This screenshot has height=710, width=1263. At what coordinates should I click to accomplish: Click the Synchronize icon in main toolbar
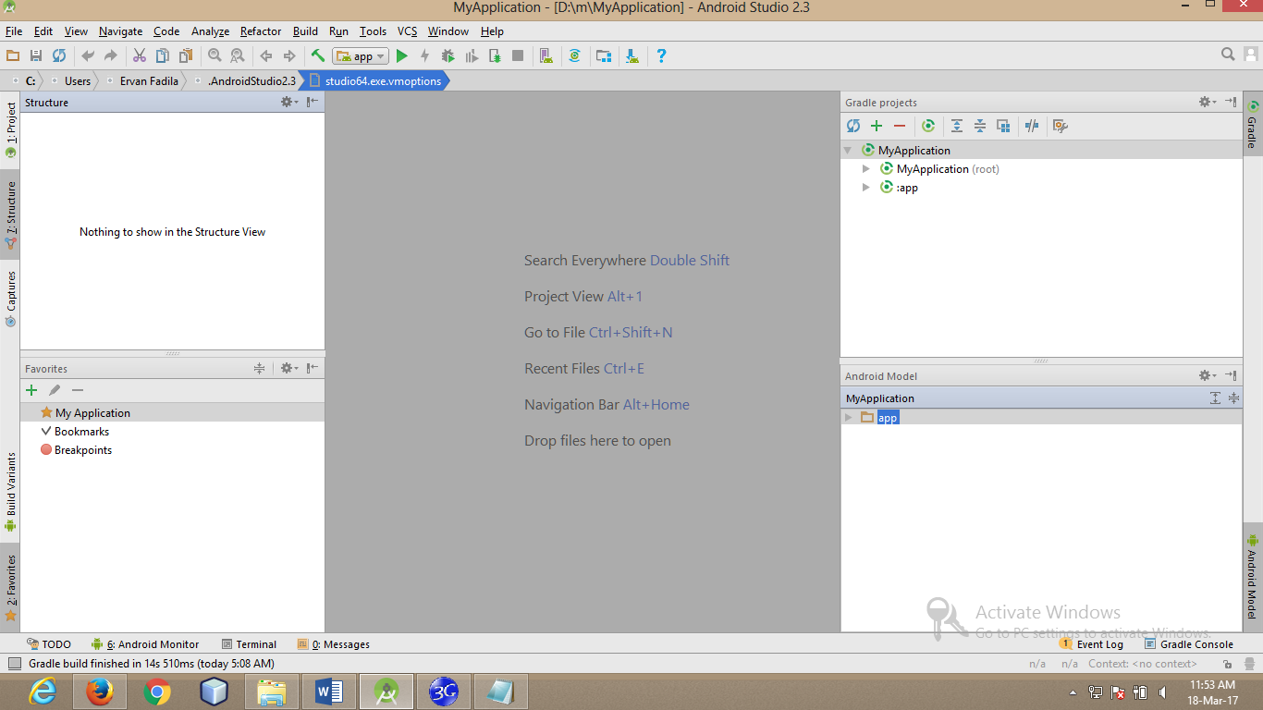59,55
